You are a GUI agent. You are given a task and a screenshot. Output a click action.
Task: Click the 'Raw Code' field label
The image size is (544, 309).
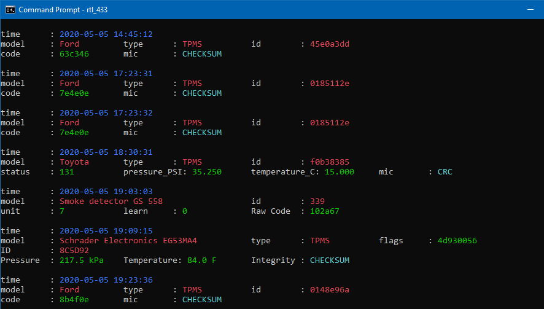271,211
